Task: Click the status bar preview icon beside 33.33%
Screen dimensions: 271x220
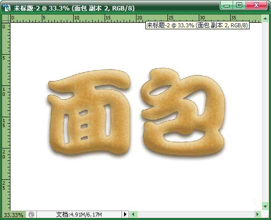Action: point(31,215)
